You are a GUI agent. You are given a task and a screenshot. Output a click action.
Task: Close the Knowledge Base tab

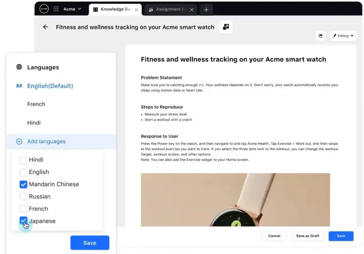[136, 10]
